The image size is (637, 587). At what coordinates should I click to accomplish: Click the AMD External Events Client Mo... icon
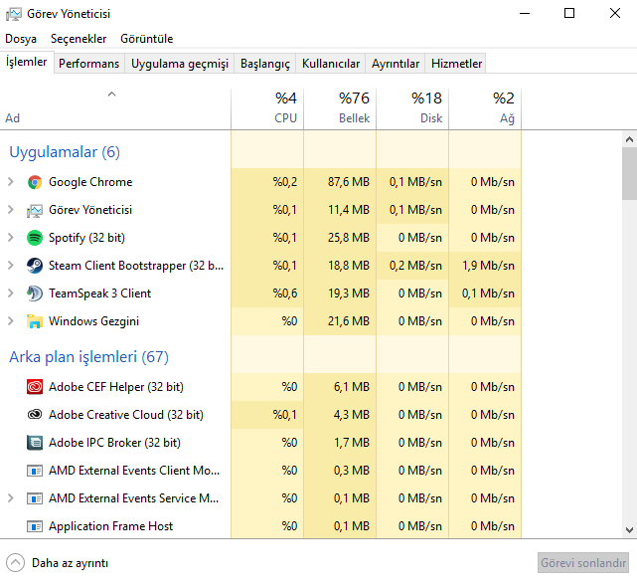(35, 471)
